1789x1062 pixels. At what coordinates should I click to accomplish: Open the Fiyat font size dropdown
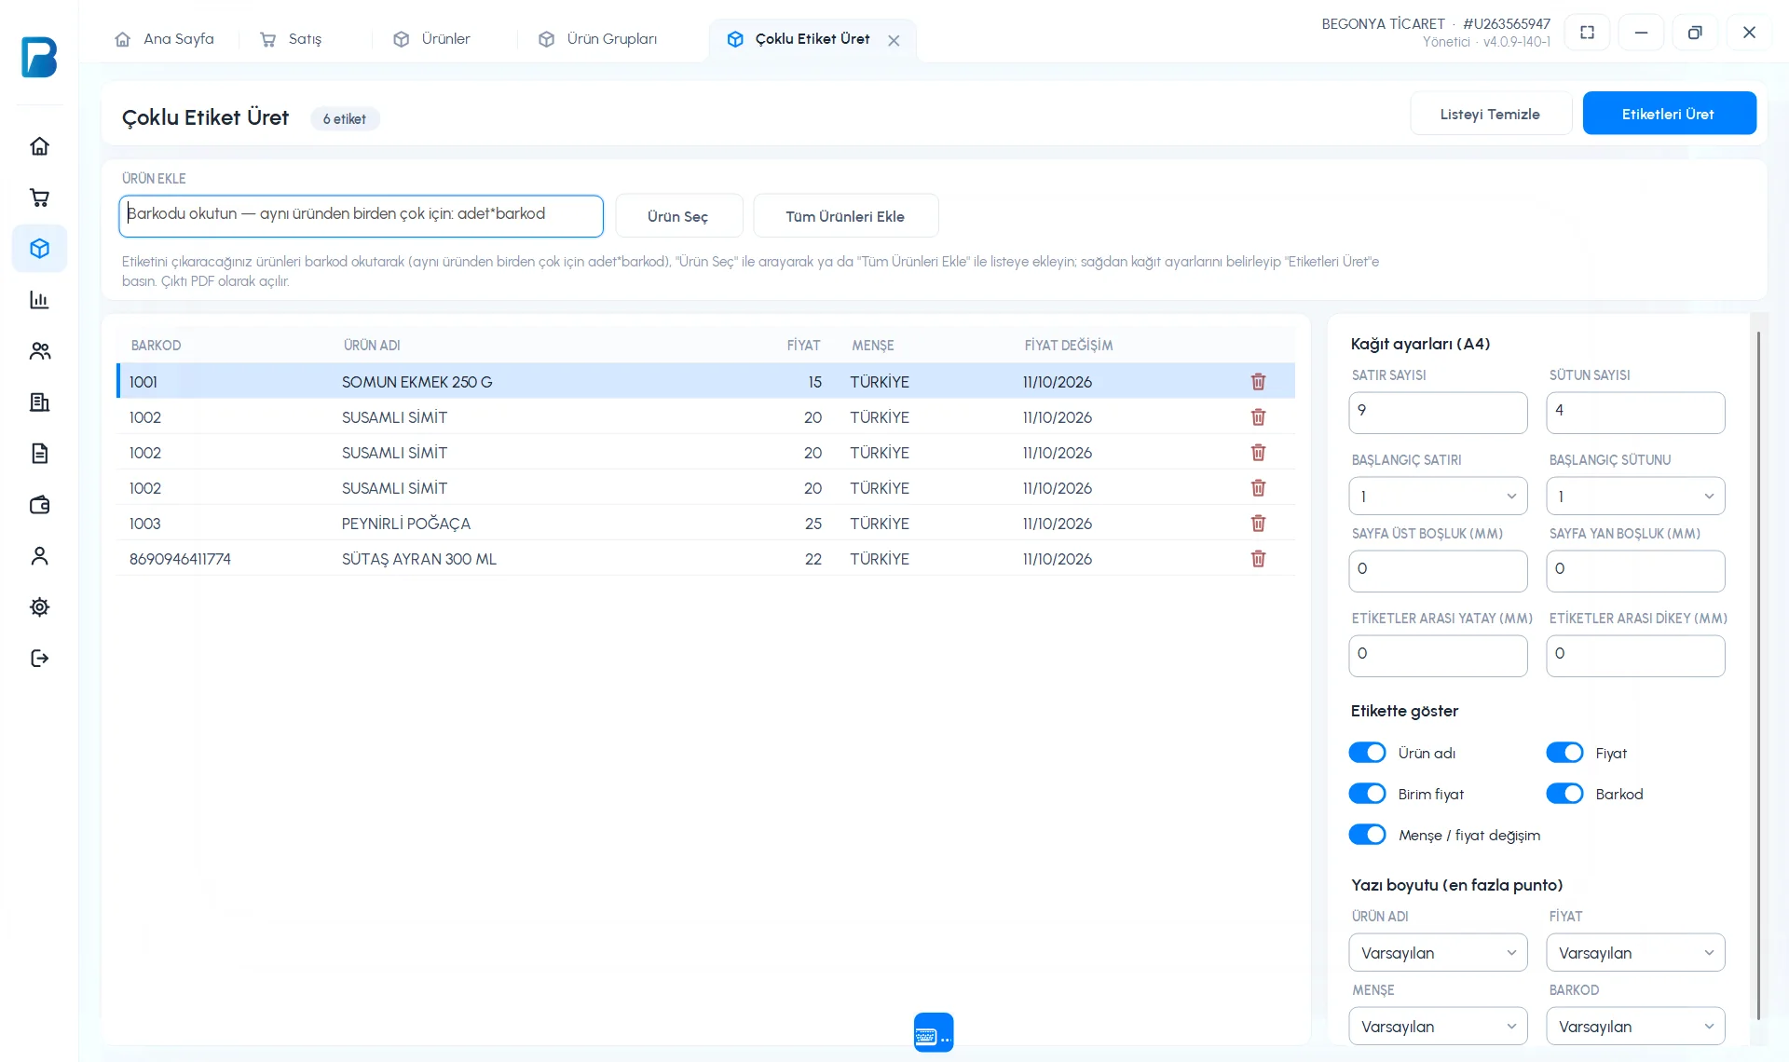(x=1635, y=953)
